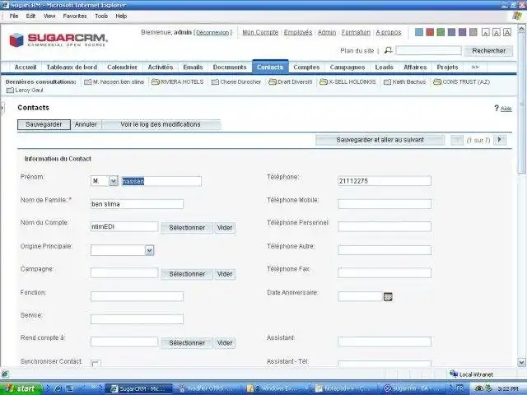Go to next record arrow button

pyautogui.click(x=500, y=140)
